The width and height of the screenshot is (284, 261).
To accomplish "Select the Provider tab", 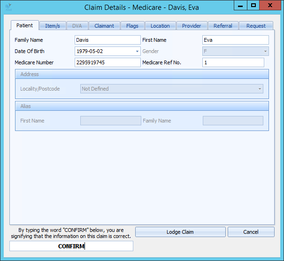I will point(192,26).
